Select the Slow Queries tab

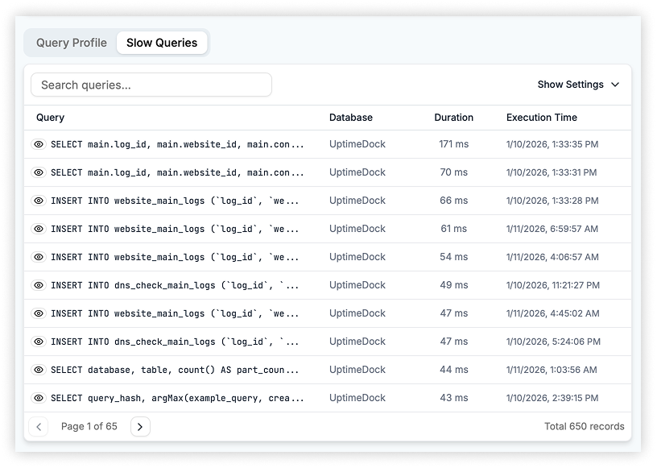[x=162, y=43]
